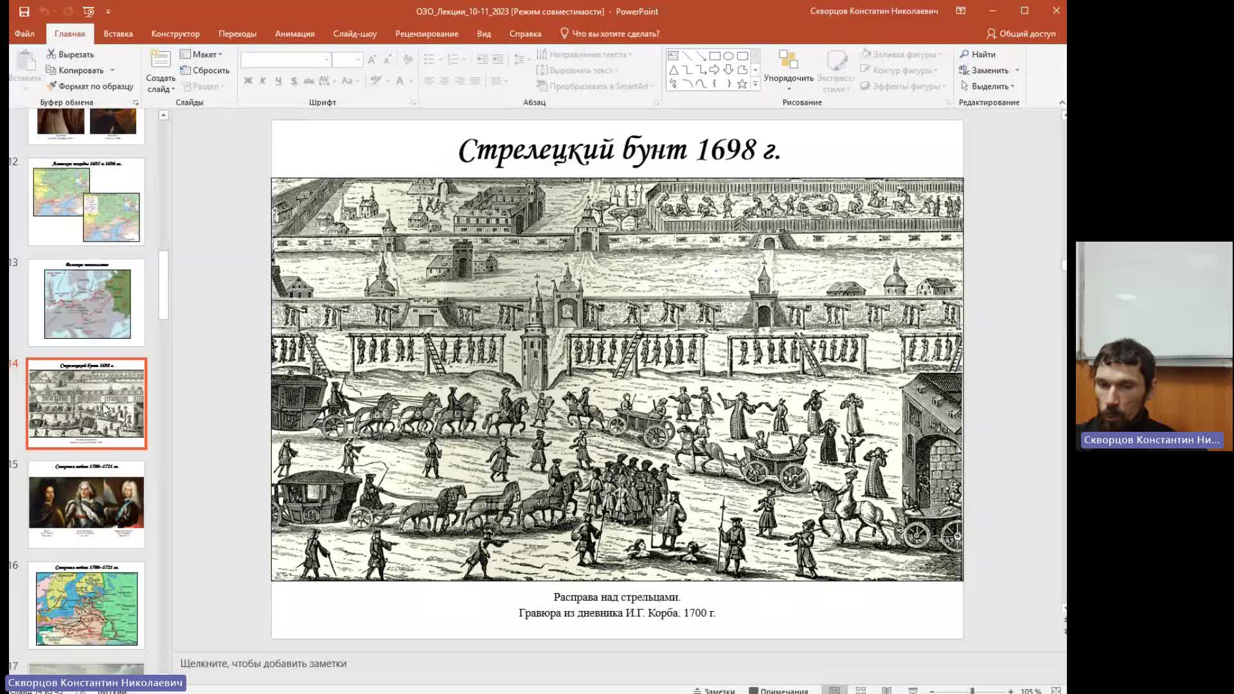This screenshot has width=1234, height=694.
Task: Click the zoom percentage 105 % value
Action: (x=1030, y=691)
